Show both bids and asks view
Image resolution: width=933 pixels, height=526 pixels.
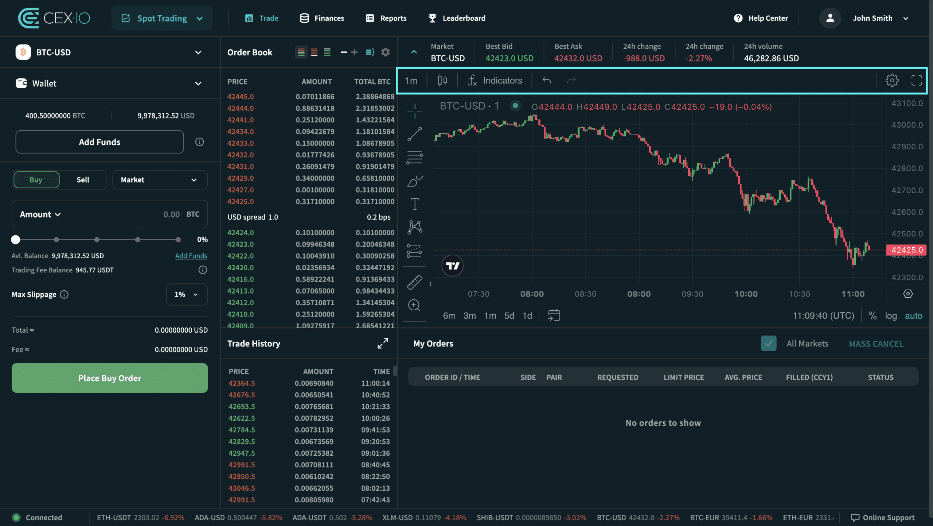click(301, 52)
